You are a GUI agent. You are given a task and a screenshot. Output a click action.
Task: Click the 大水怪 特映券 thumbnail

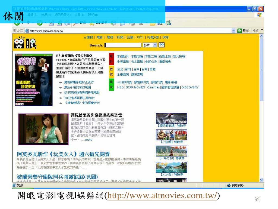pyautogui.click(x=172, y=167)
